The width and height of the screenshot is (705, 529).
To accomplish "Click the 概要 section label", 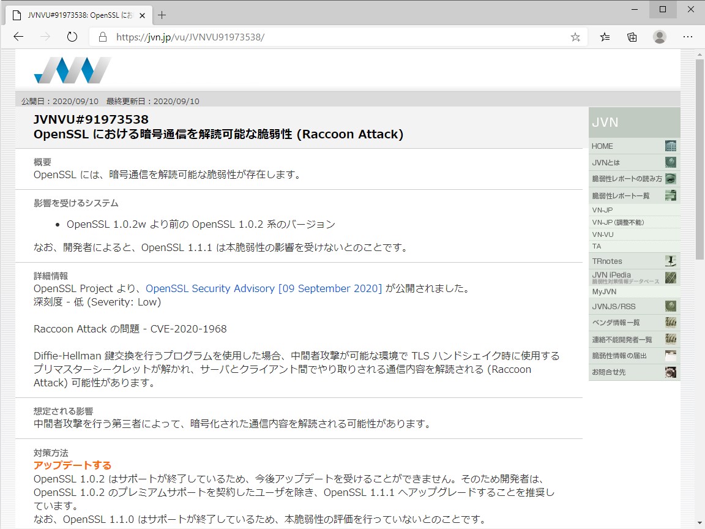I will (42, 162).
